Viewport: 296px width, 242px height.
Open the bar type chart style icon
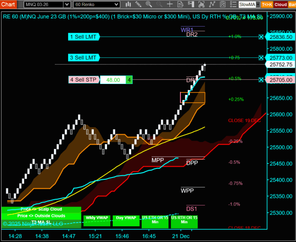(x=128, y=4)
